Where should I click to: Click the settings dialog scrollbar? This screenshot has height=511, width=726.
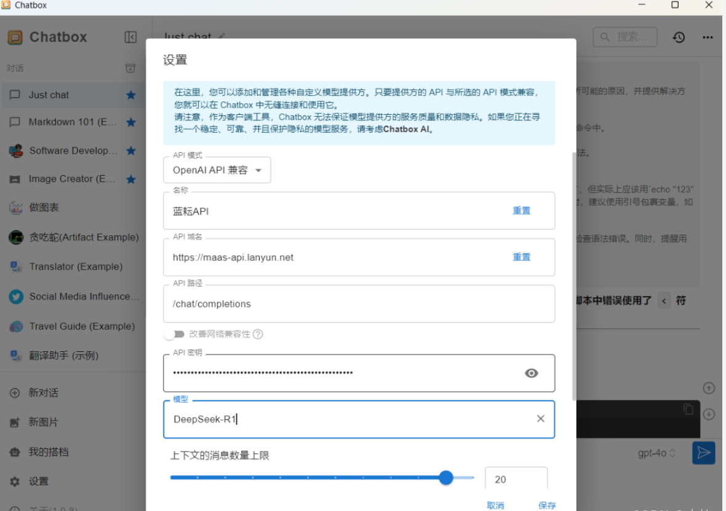click(574, 276)
